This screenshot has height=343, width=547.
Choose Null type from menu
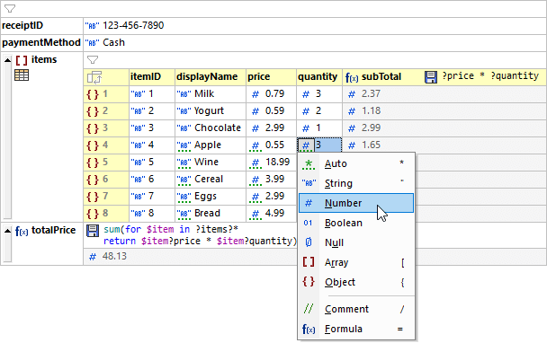356,242
